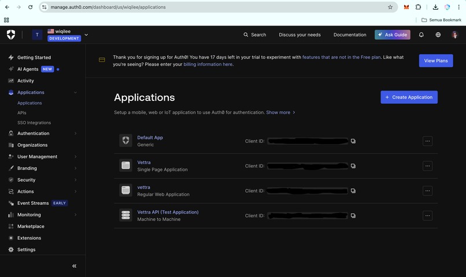Open Settings in sidebar
Screen dimensions: 466x277
click(26, 250)
